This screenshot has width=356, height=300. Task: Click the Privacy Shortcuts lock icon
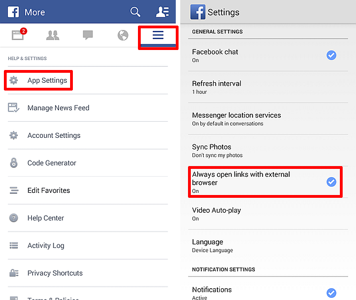coord(14,273)
